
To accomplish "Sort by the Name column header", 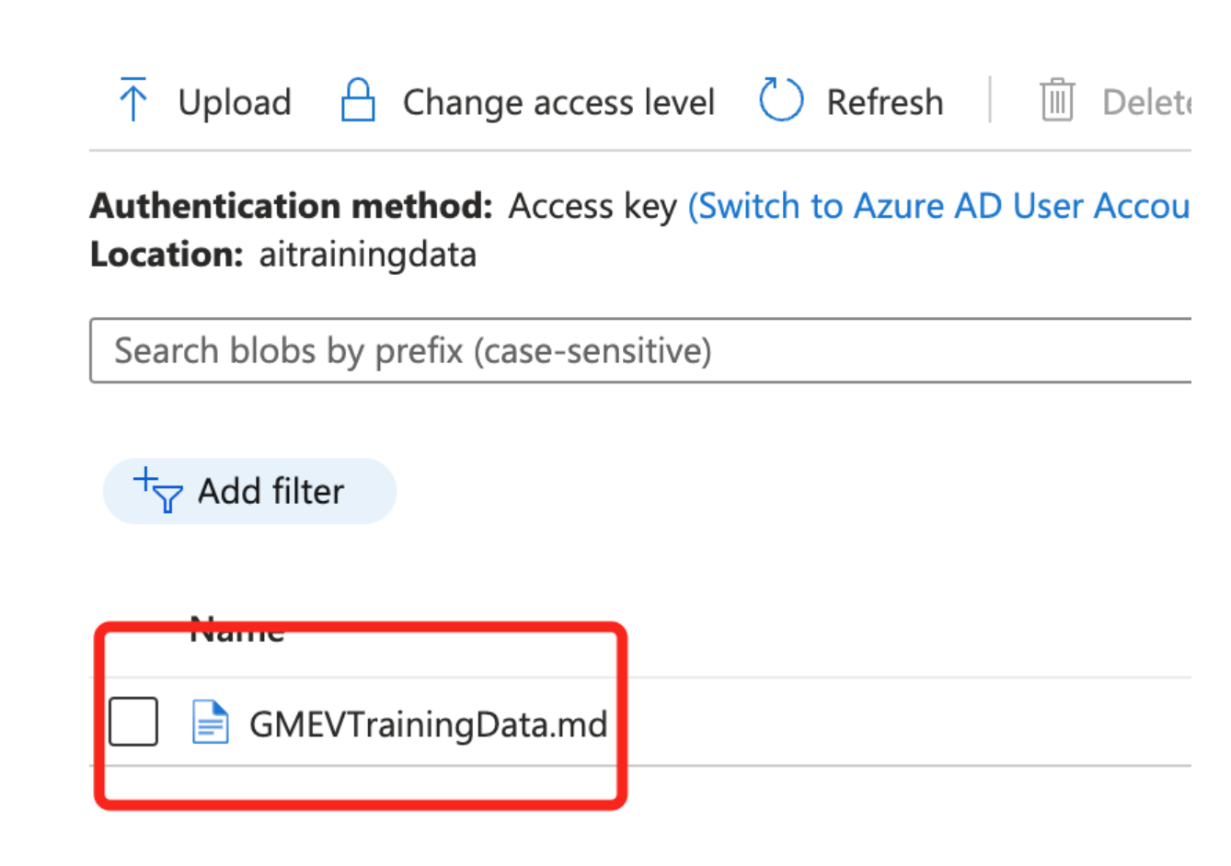I will 236,632.
